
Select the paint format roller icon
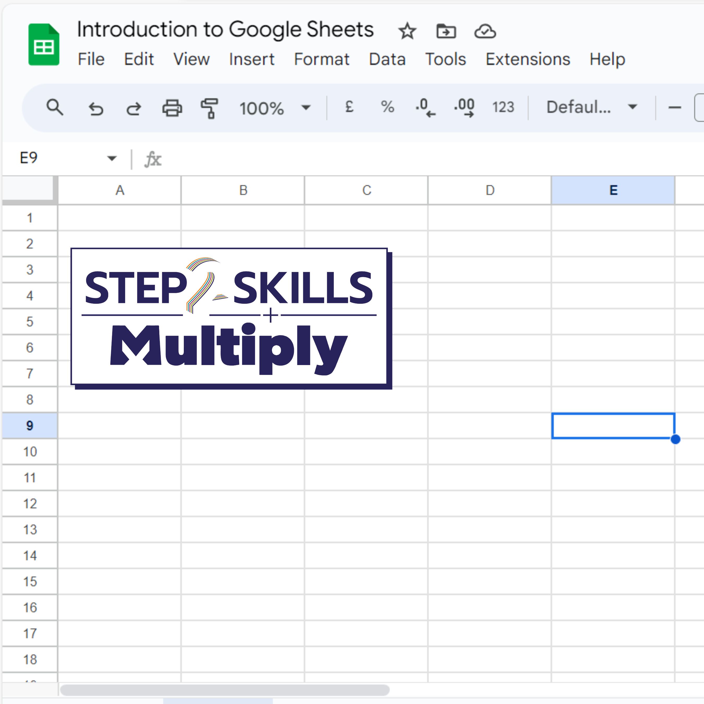(x=210, y=108)
